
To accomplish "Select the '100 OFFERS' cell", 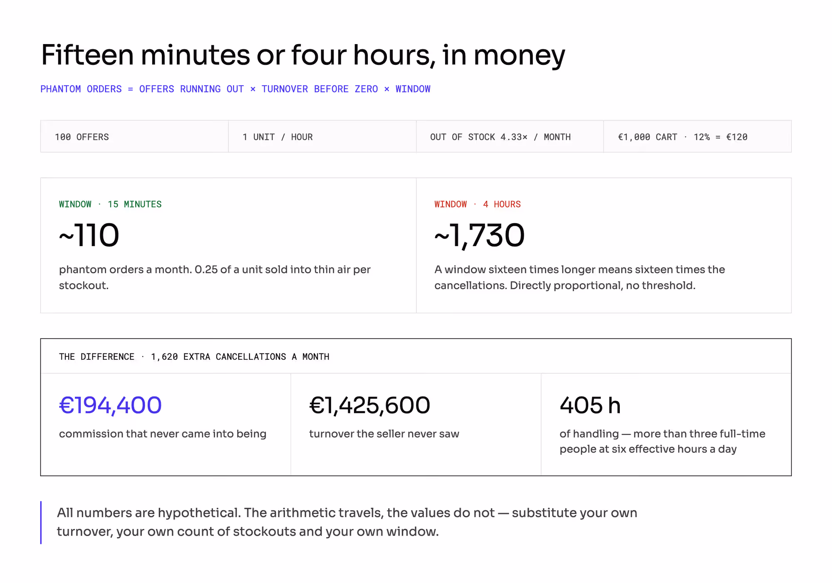I will coord(134,137).
